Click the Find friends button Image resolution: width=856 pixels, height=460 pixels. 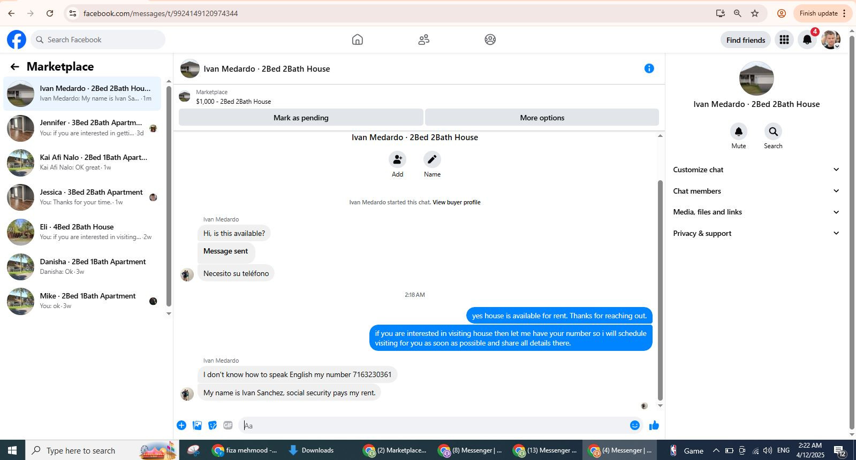pos(746,40)
